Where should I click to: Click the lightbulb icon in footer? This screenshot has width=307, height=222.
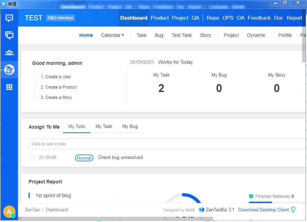tap(293, 210)
